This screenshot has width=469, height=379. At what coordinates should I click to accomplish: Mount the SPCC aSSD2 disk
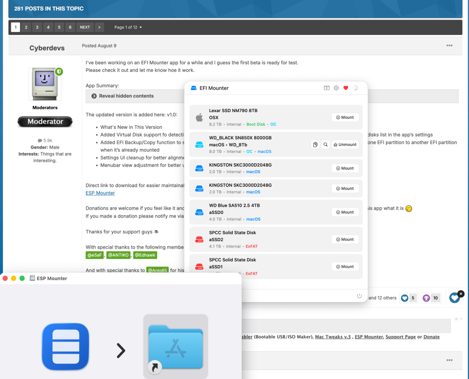coord(345,240)
